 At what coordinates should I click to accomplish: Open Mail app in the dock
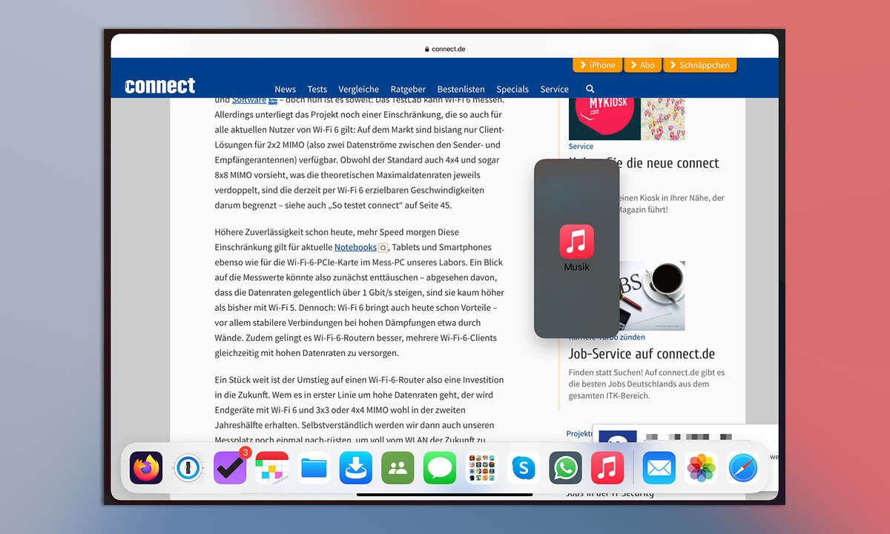659,468
